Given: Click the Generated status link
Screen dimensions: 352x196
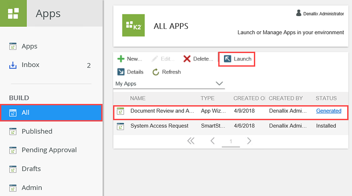Looking at the screenshot, I should (328, 111).
